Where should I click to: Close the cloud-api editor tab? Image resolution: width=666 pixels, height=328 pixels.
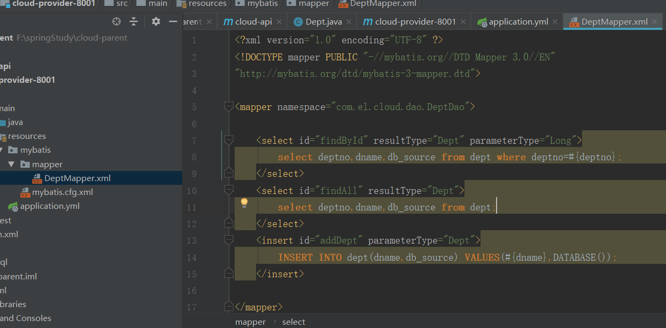pos(279,22)
